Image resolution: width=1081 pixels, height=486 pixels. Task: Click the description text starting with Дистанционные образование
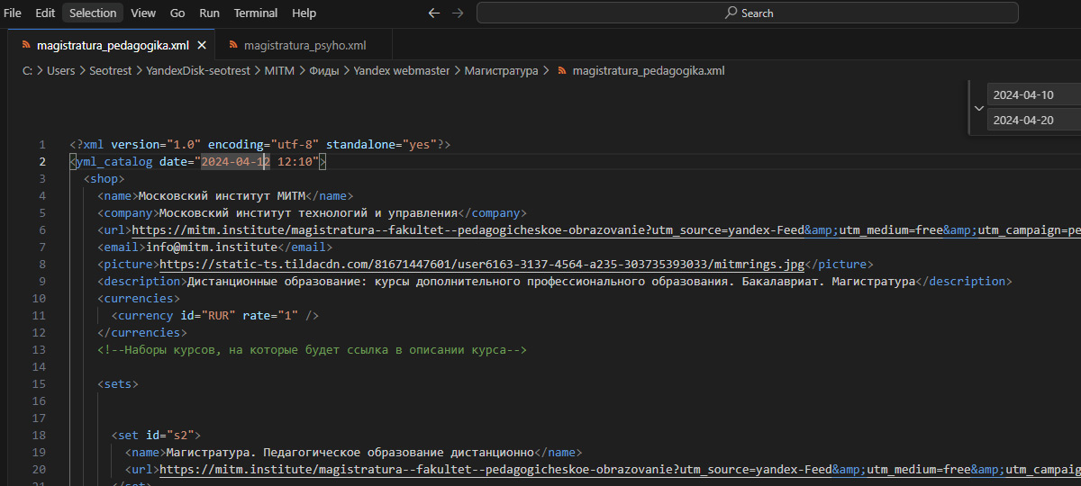coord(551,281)
